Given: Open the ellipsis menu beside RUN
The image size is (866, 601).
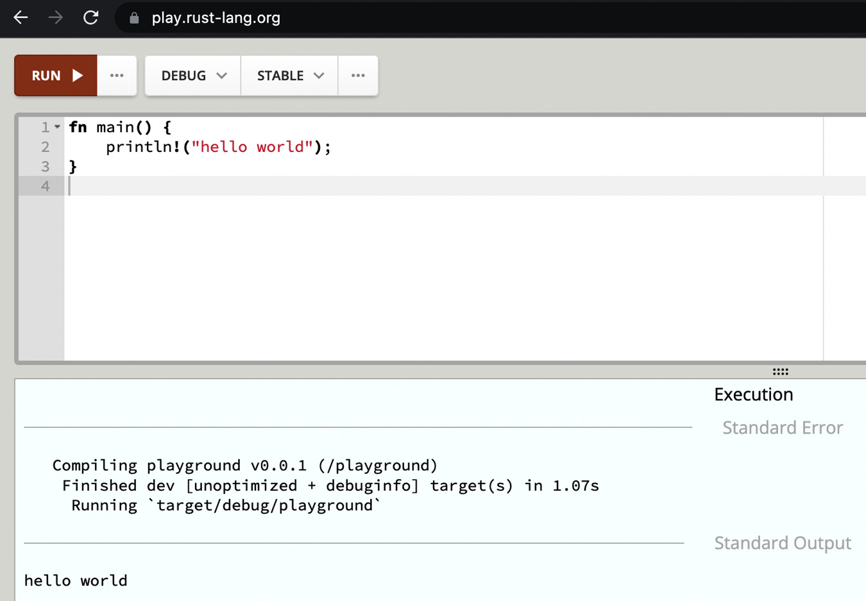Looking at the screenshot, I should pos(117,76).
